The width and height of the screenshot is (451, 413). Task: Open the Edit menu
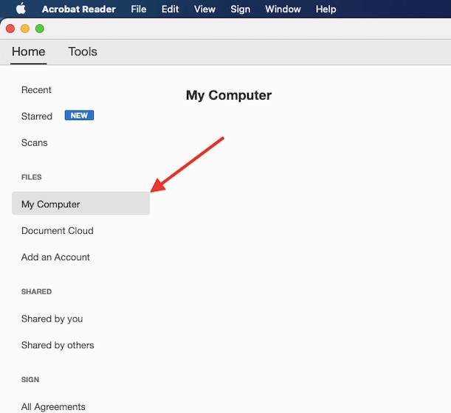pos(170,9)
